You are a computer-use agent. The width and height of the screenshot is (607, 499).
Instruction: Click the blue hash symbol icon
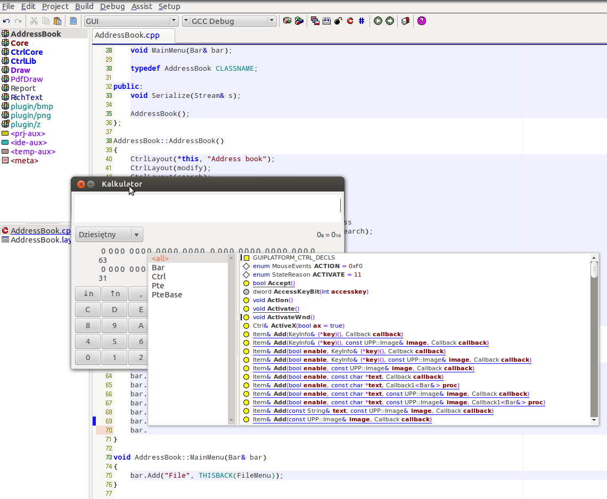tap(362, 21)
